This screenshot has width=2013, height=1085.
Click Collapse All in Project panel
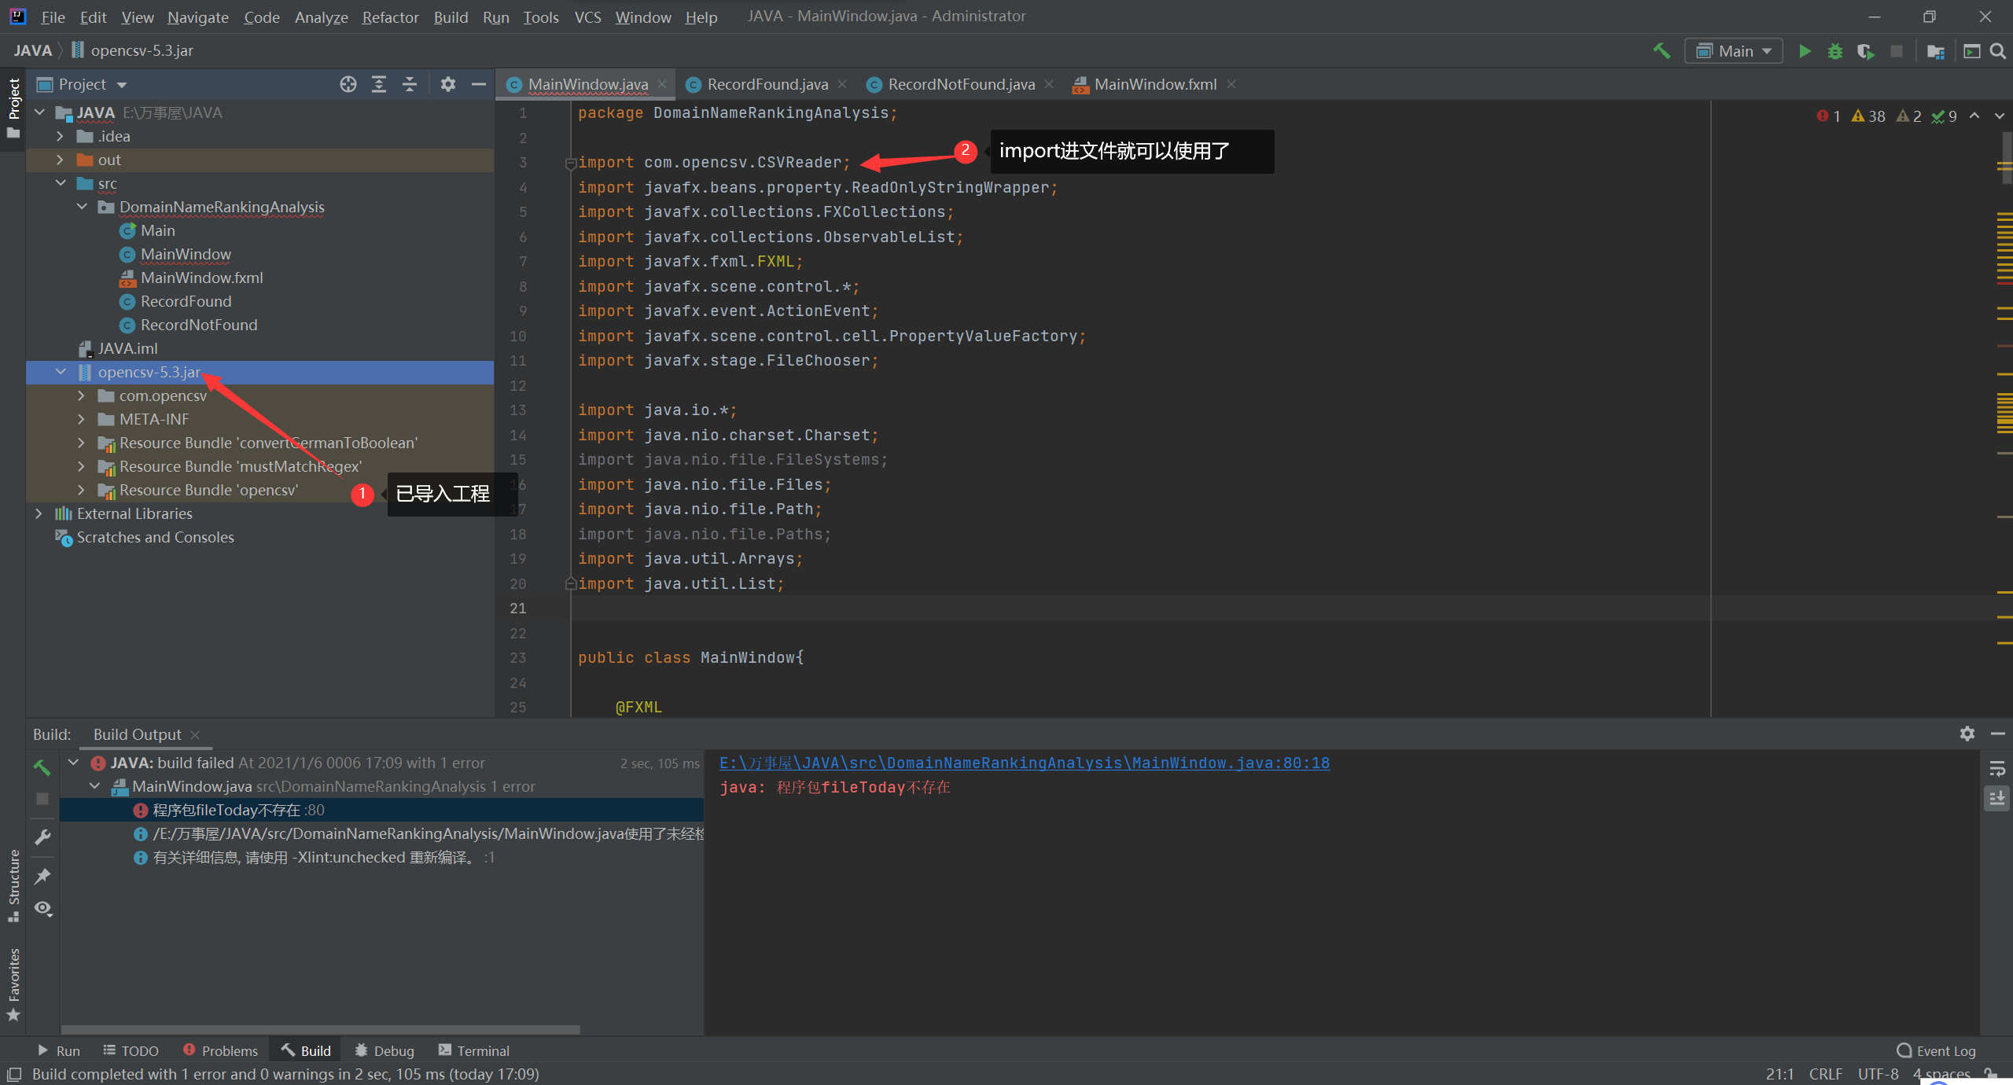click(x=410, y=84)
